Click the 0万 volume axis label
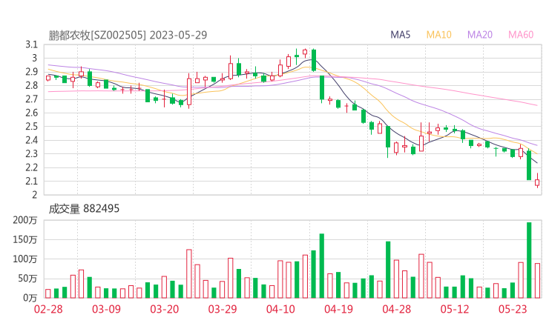Image resolution: width=549 pixels, height=326 pixels. [30, 298]
